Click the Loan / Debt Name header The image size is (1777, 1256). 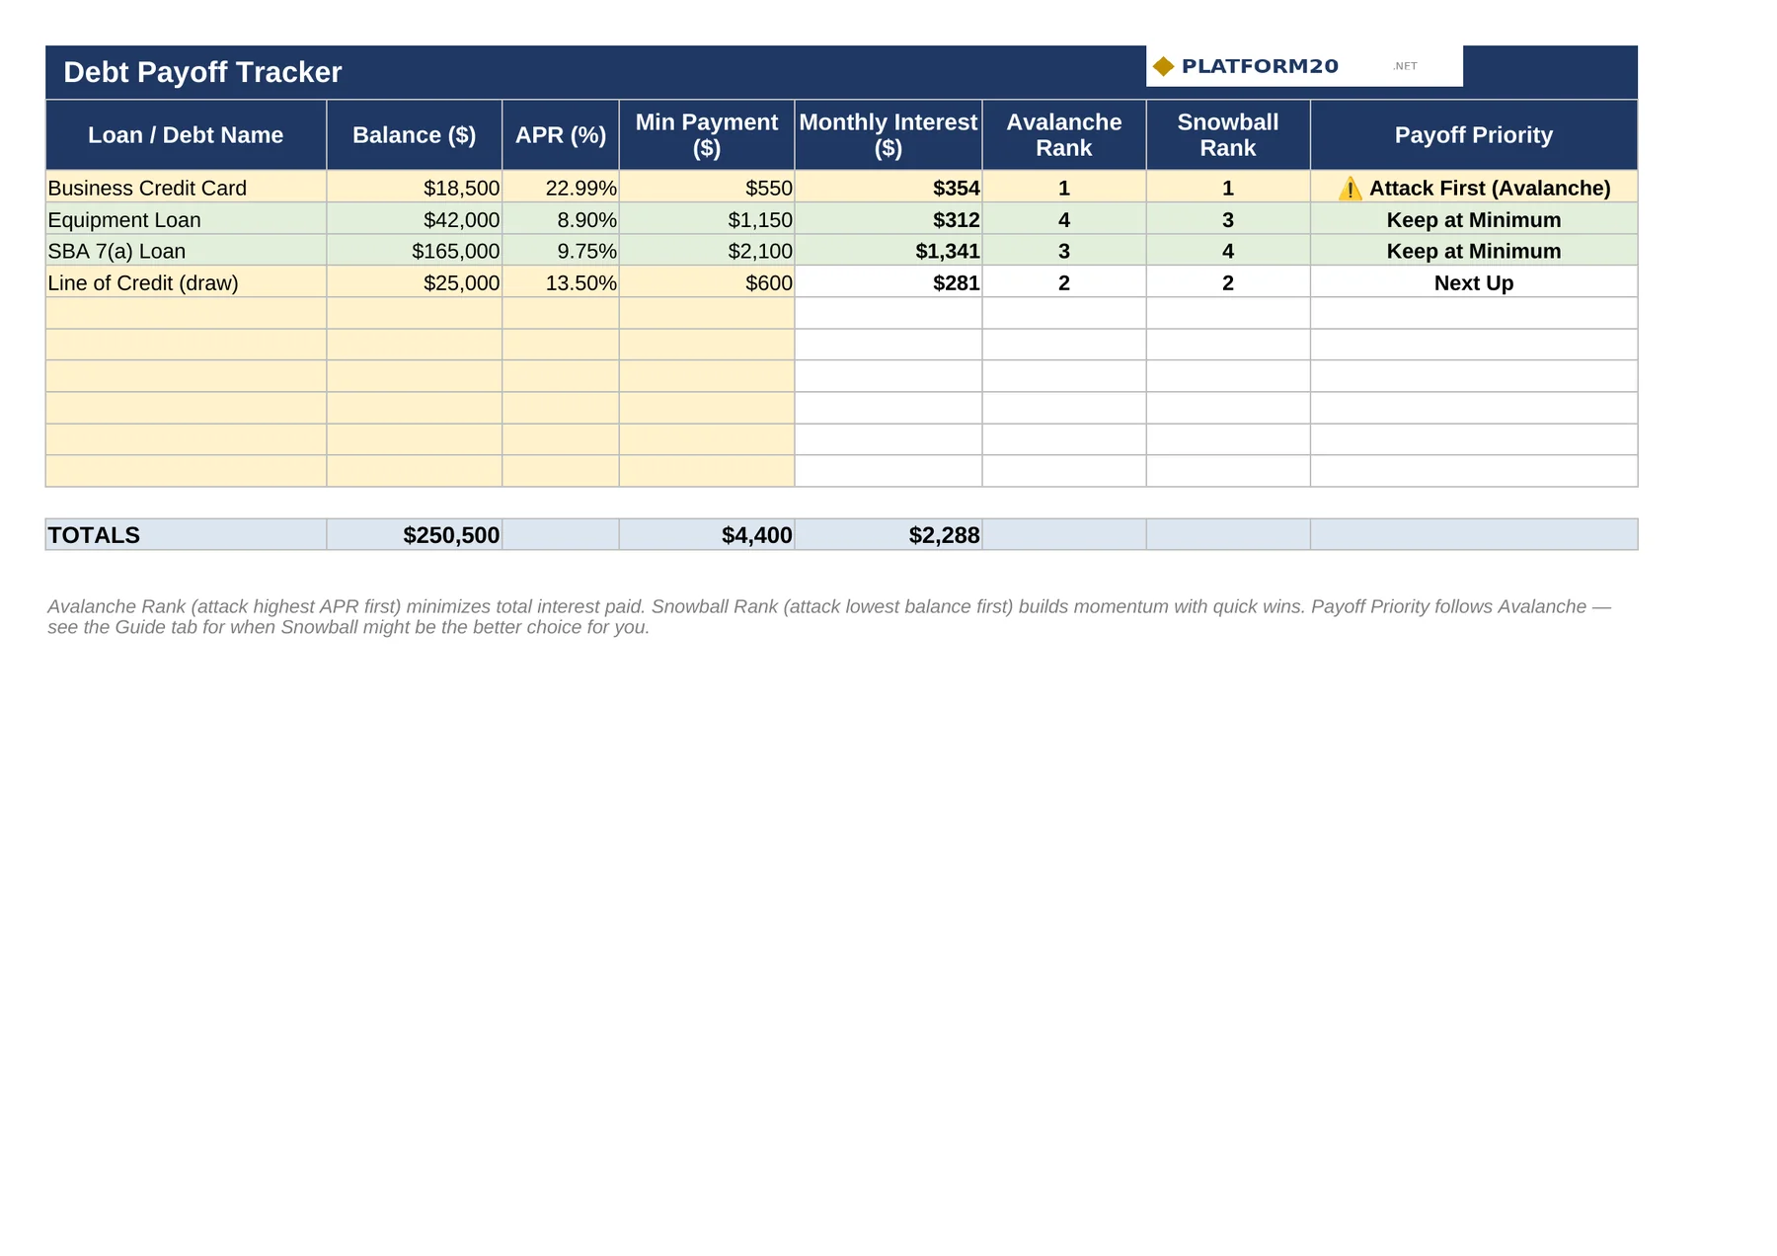(x=186, y=135)
